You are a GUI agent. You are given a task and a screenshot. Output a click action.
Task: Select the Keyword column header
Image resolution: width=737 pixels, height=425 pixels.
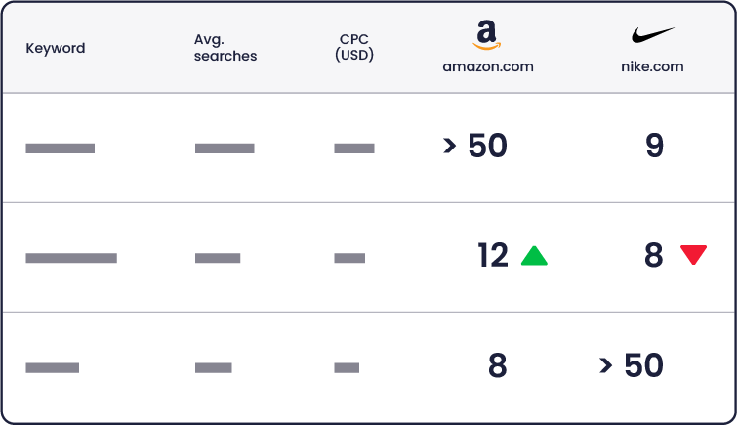pyautogui.click(x=56, y=48)
